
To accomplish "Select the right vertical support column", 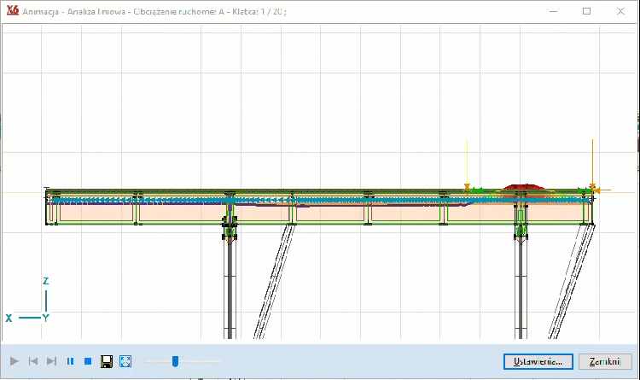I will click(x=521, y=282).
